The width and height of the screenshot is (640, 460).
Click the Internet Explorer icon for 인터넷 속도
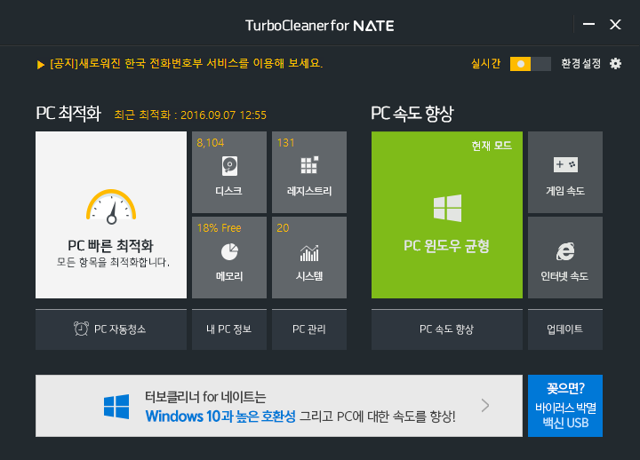tap(565, 251)
